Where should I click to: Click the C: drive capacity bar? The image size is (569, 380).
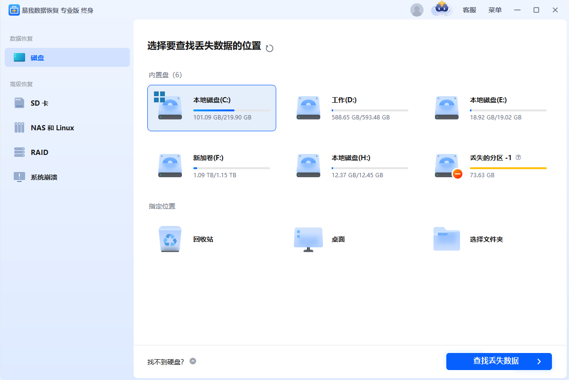click(x=231, y=109)
